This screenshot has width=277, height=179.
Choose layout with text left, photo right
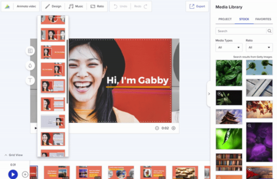coord(53,69)
